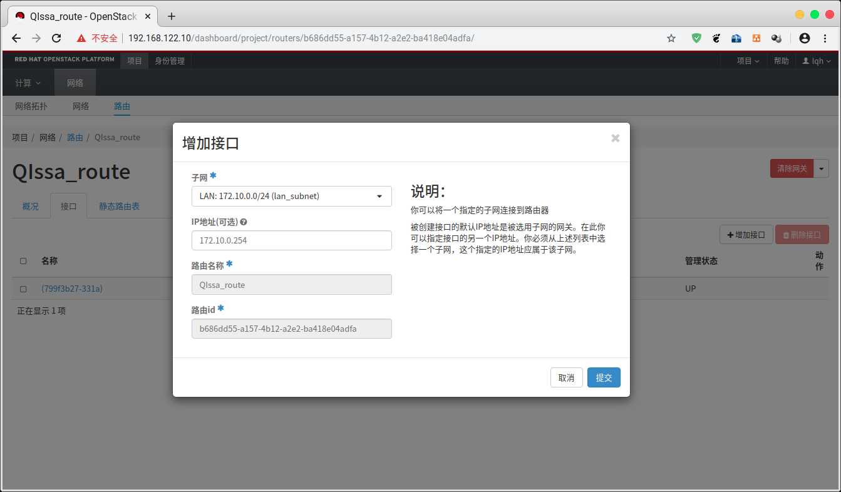Click the 网络 breadcrumb item

coord(48,137)
